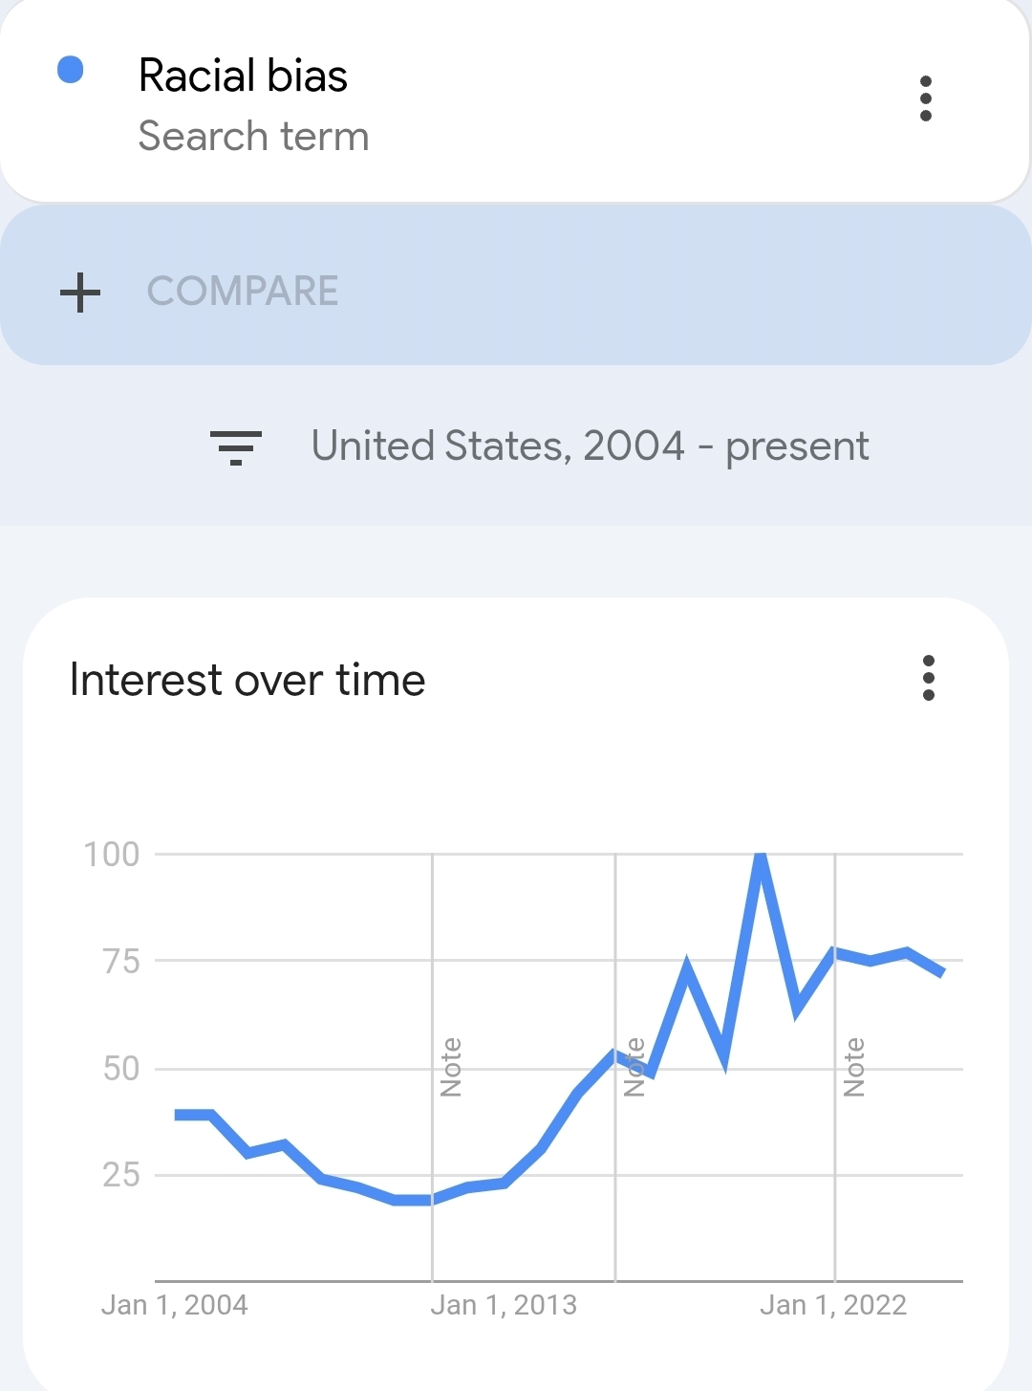
Task: Click the 75 y-axis label
Action: coord(121,962)
